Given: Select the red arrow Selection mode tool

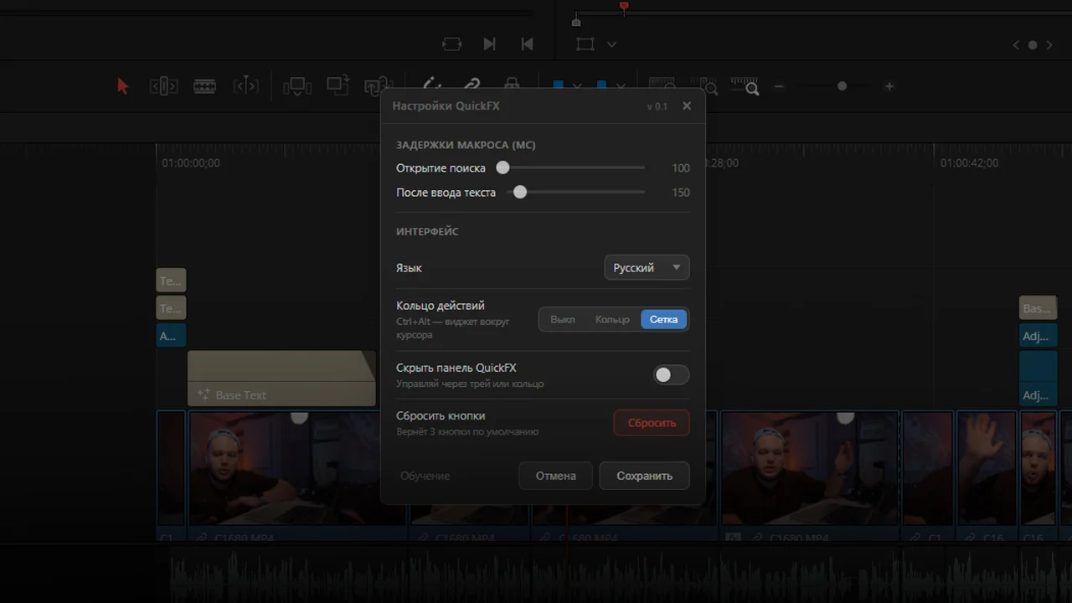Looking at the screenshot, I should [122, 86].
